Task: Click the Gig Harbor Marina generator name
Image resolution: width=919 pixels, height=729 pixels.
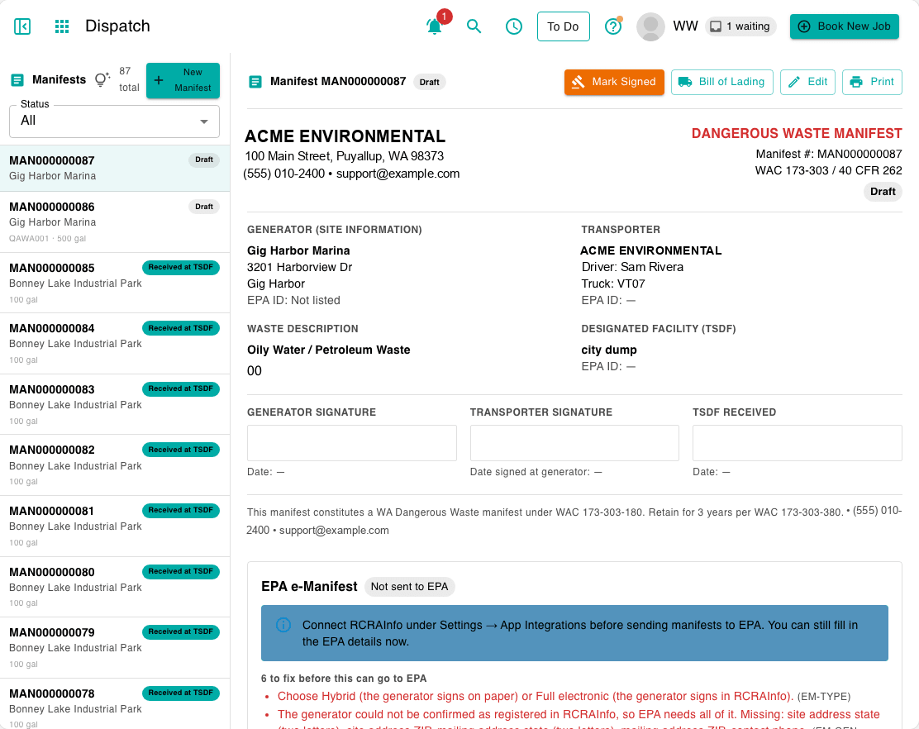Action: click(x=298, y=250)
